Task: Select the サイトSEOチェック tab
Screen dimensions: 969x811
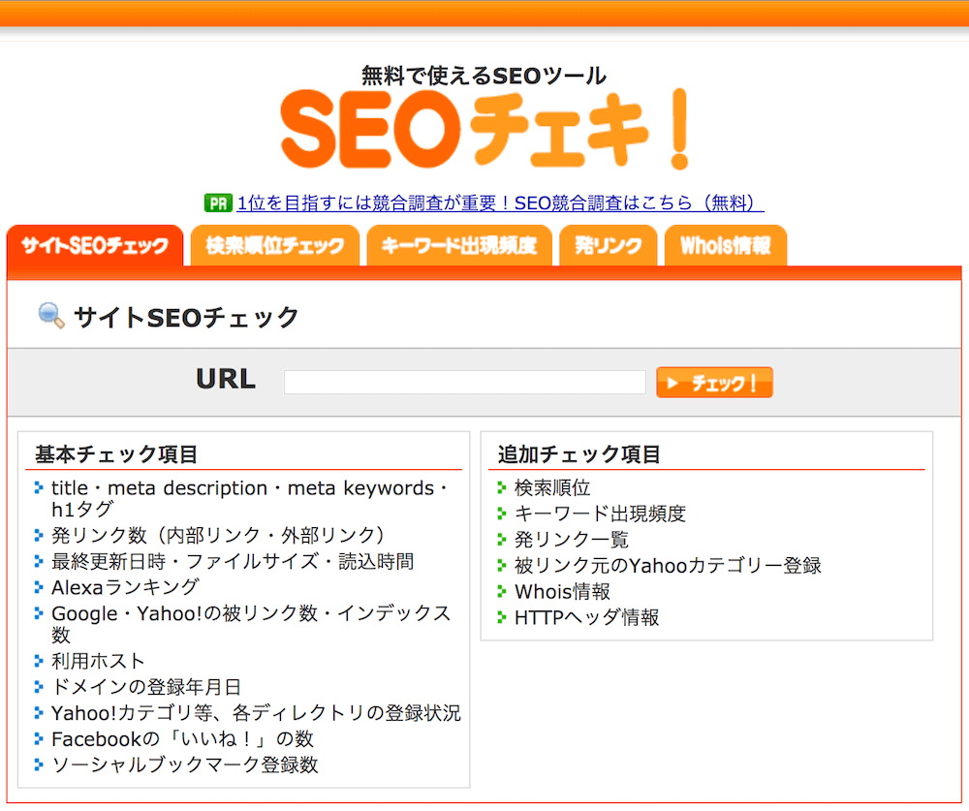Action: coord(94,245)
